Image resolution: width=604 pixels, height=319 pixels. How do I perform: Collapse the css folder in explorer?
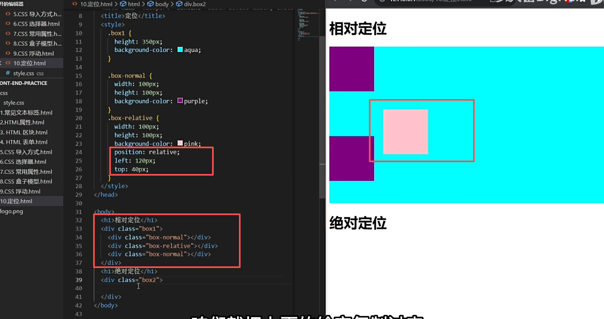point(4,93)
